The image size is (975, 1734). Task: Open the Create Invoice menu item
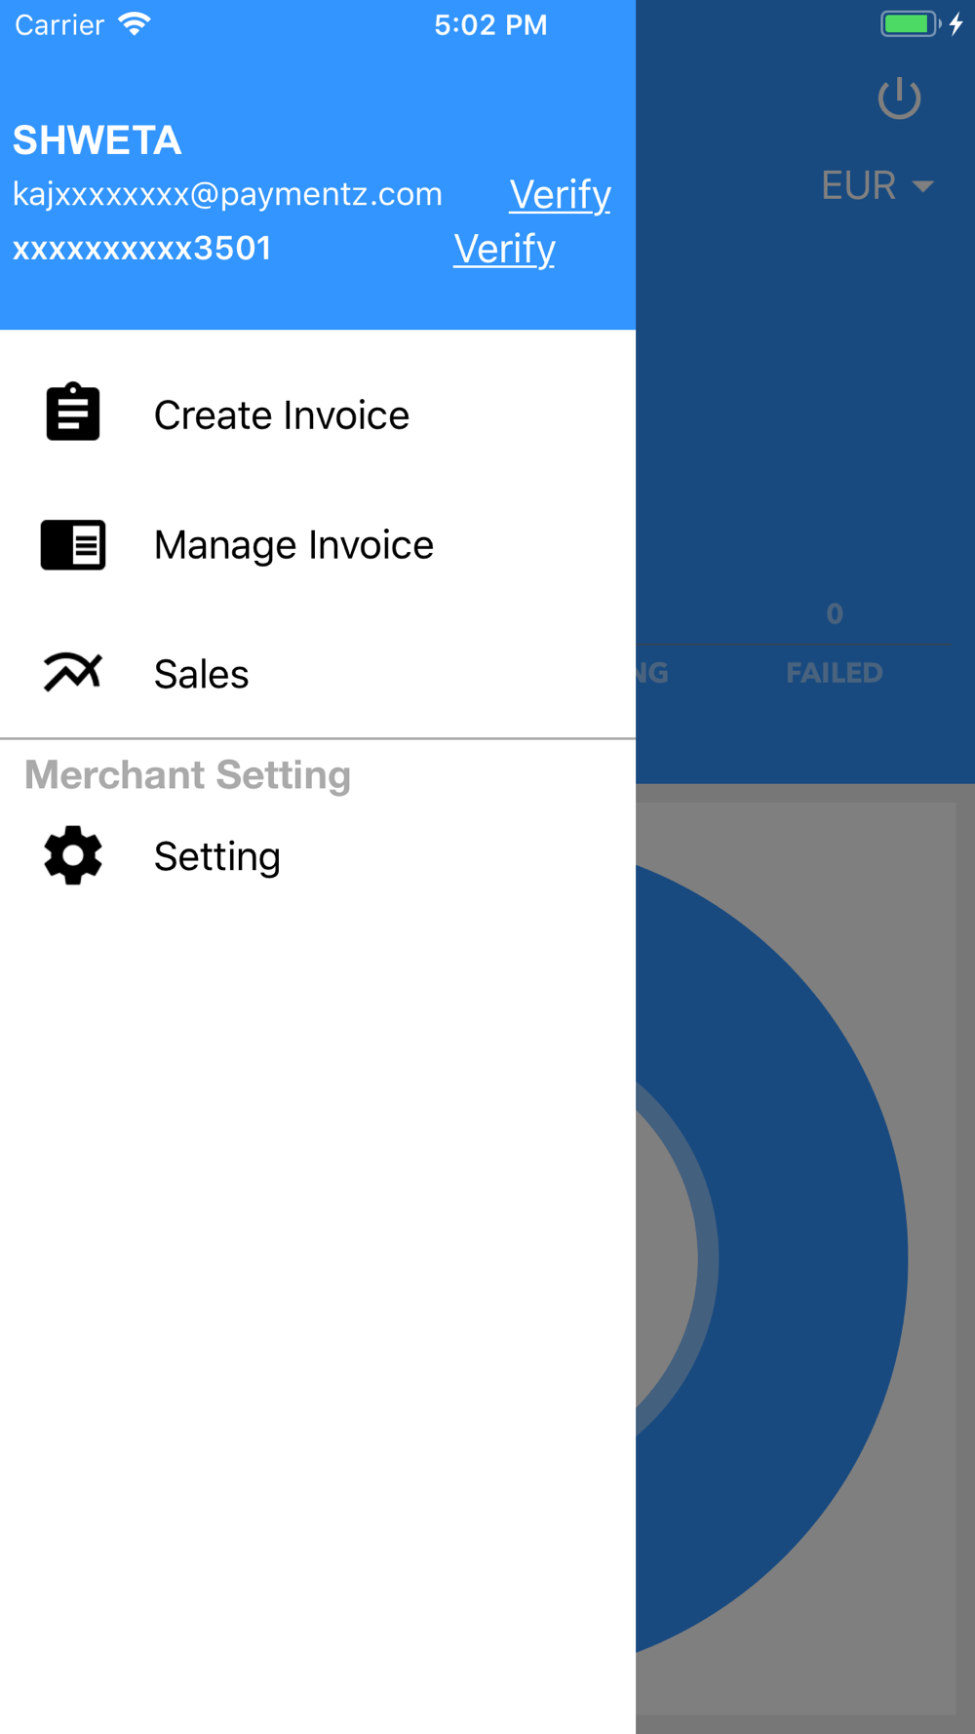[x=318, y=414]
